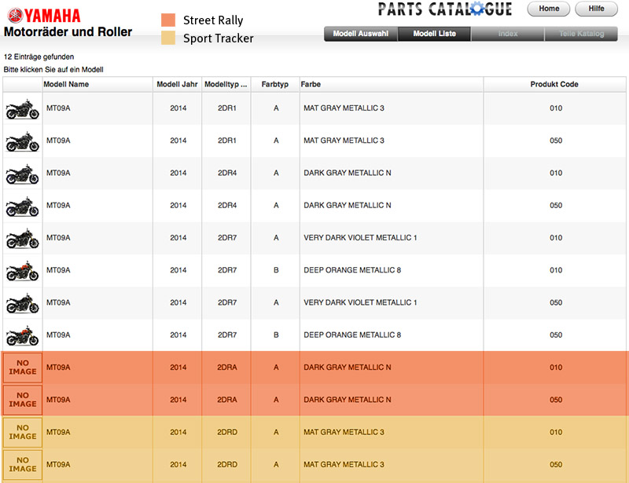Click the Street Rally orange legend swatch
Screen dimensions: 629x483
coord(168,20)
